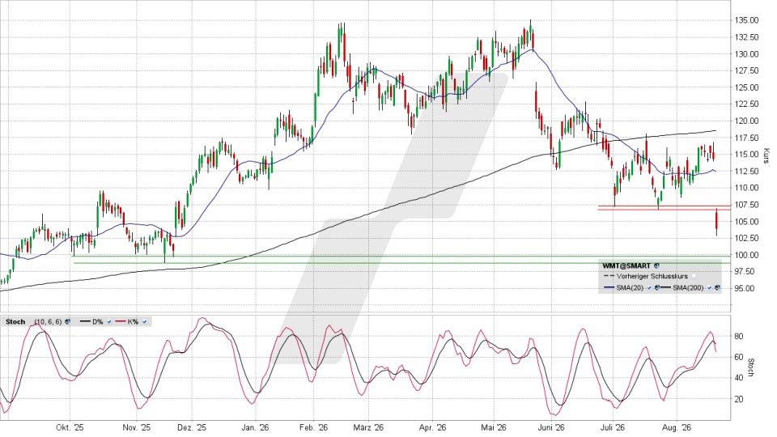Viewport: 777px width, 437px height.
Task: Click the Juli '26 date label
Action: point(613,427)
